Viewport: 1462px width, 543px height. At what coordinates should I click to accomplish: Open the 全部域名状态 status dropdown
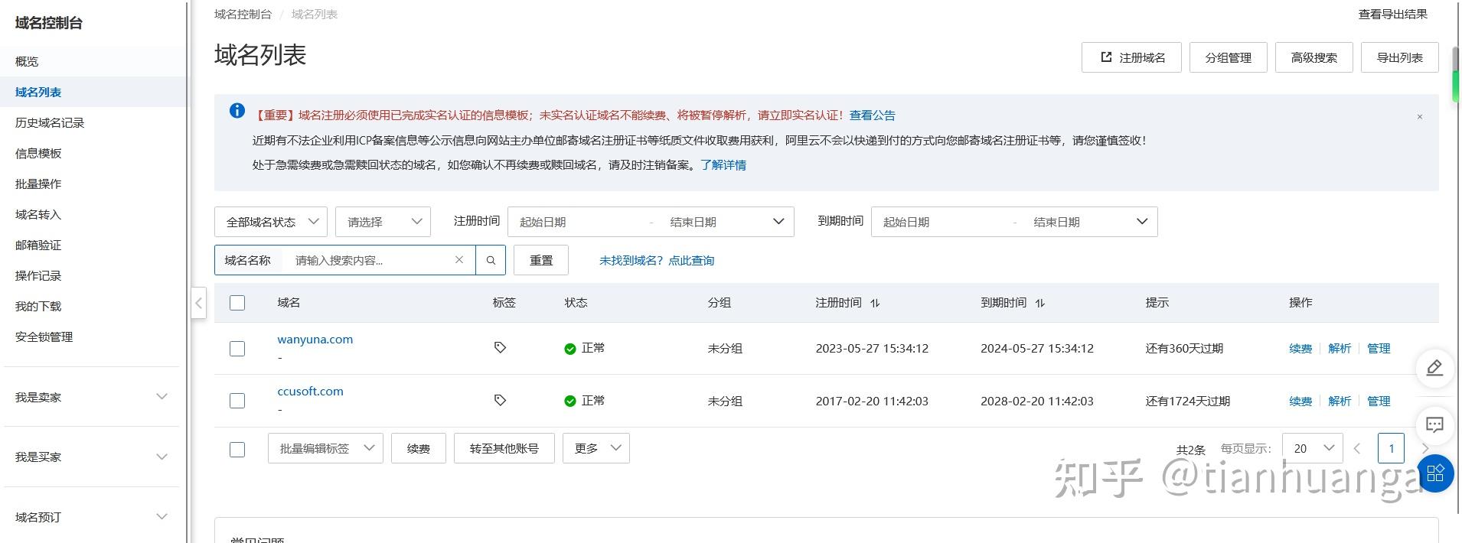coord(271,222)
